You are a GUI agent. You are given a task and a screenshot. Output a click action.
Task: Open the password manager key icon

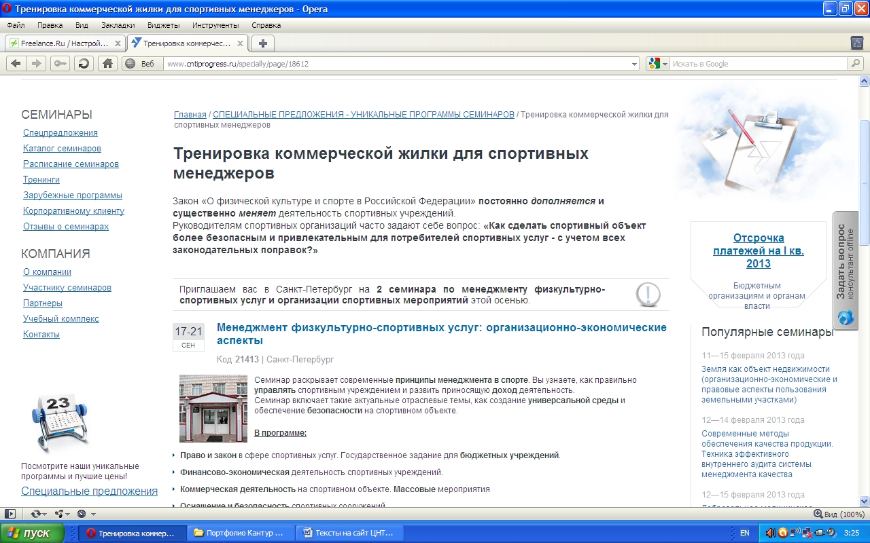(x=60, y=63)
